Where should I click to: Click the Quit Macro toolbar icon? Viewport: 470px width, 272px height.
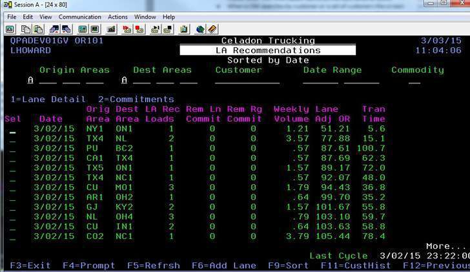(168, 29)
